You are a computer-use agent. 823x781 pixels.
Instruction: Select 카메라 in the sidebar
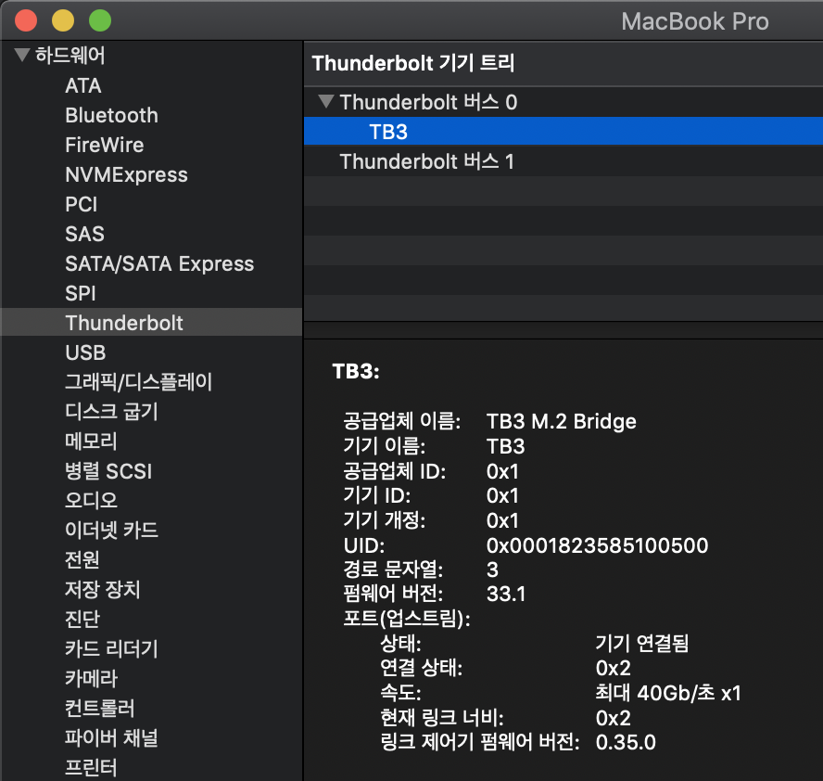click(x=91, y=678)
